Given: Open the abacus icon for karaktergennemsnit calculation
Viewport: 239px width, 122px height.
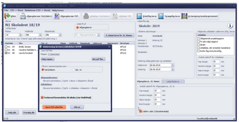Looking at the screenshot, I should [x=184, y=16].
